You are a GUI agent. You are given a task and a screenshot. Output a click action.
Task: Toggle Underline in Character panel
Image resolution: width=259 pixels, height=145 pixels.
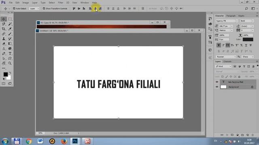246,45
